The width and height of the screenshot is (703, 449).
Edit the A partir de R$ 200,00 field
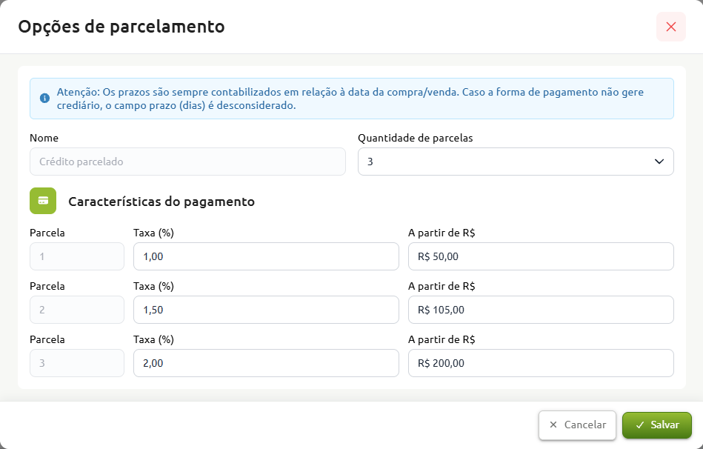click(x=541, y=363)
